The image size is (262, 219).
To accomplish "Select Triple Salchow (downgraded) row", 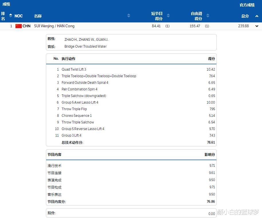I will (131, 96).
